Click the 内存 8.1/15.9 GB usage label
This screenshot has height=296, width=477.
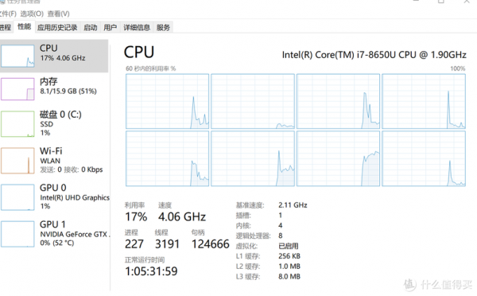pyautogui.click(x=68, y=91)
